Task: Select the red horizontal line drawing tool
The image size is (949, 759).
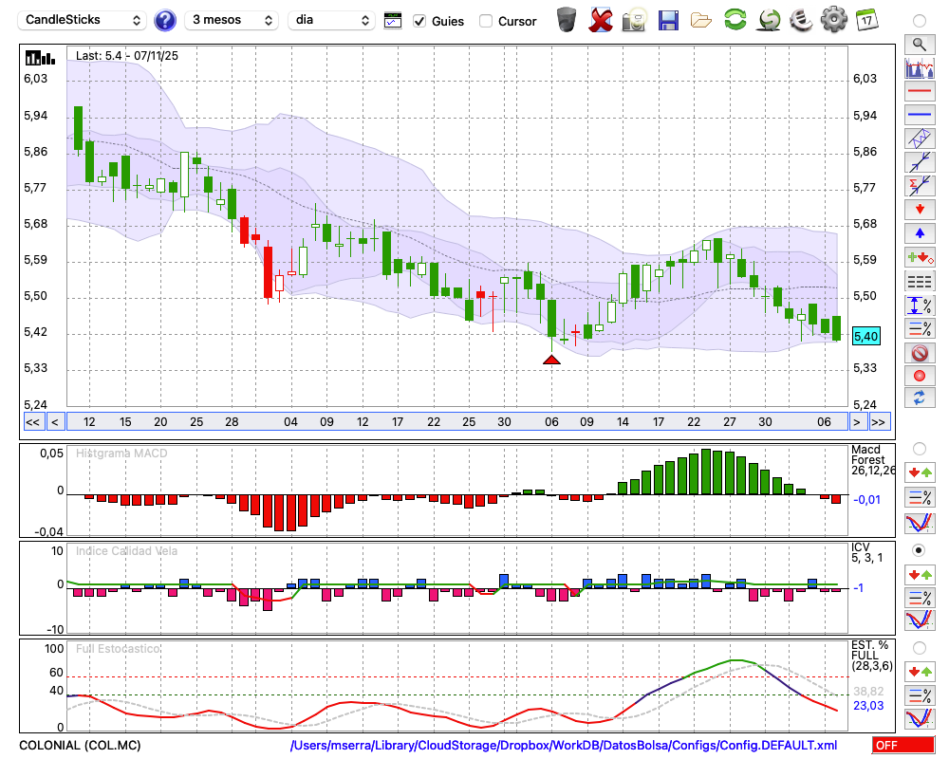Action: pos(920,92)
